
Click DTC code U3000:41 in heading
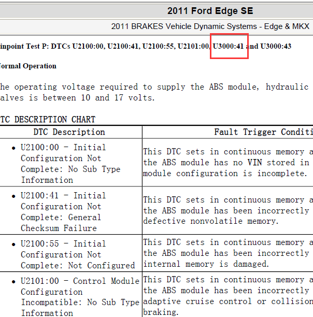(229, 46)
